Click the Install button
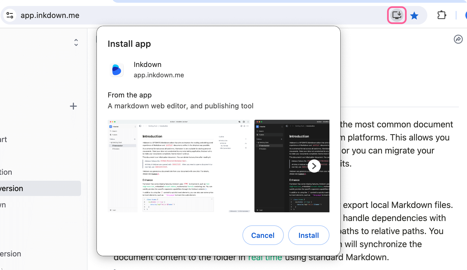Viewport: 467px width, 270px height. click(x=309, y=235)
